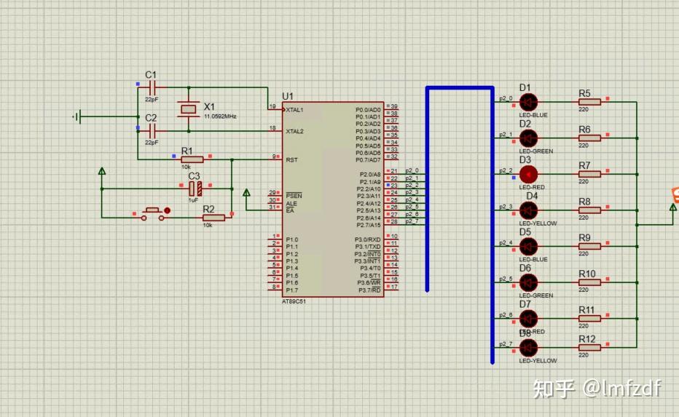Click the X1 crystal oscillator symbol

189,109
